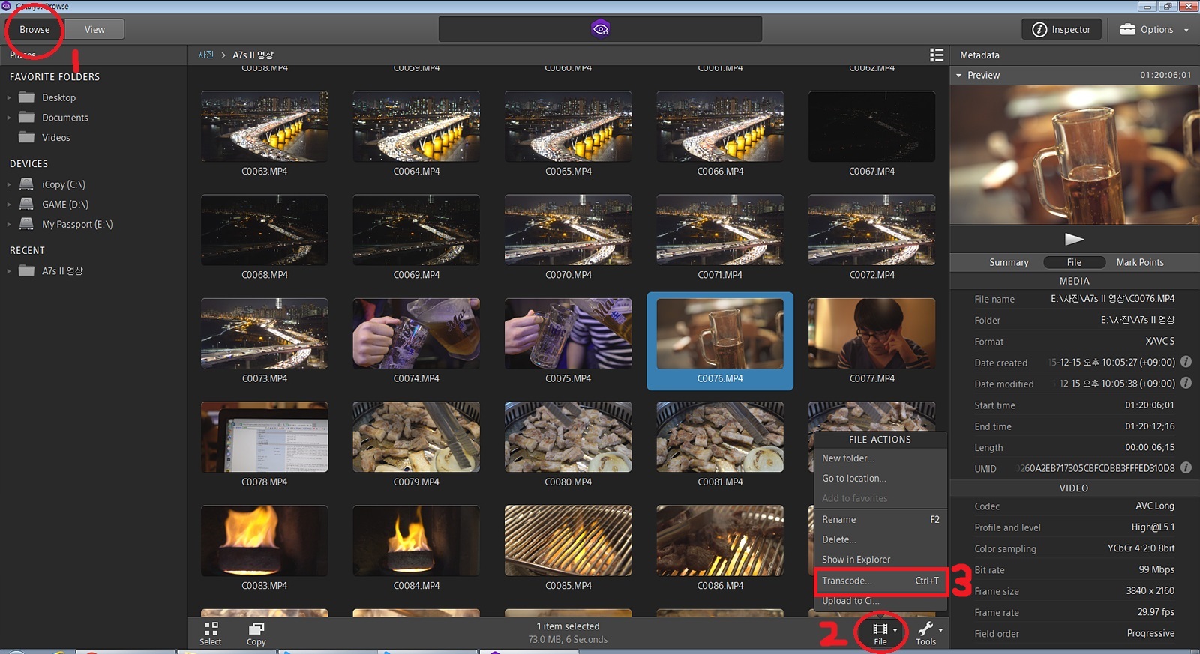The height and width of the screenshot is (654, 1200).
Task: Click the Desktop folder icon
Action: pos(27,97)
